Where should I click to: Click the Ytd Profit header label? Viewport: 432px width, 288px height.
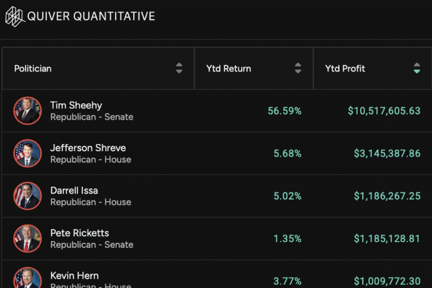[345, 69]
